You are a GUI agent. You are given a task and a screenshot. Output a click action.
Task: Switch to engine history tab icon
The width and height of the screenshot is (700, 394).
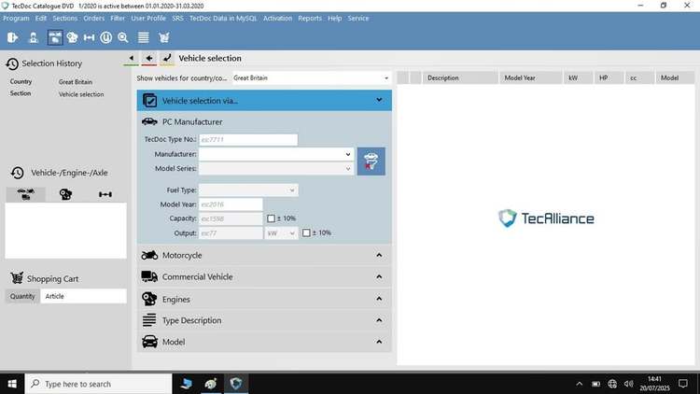pyautogui.click(x=65, y=194)
